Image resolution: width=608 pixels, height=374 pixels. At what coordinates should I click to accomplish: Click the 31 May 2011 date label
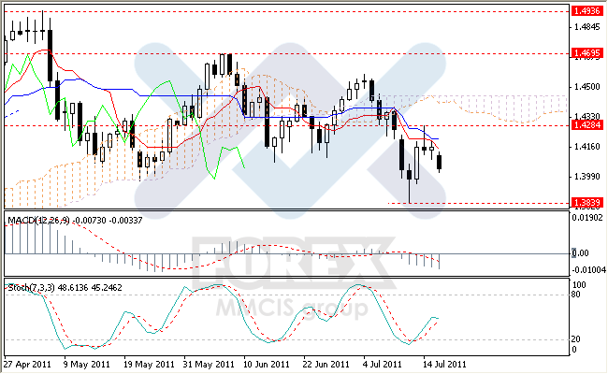point(209,365)
